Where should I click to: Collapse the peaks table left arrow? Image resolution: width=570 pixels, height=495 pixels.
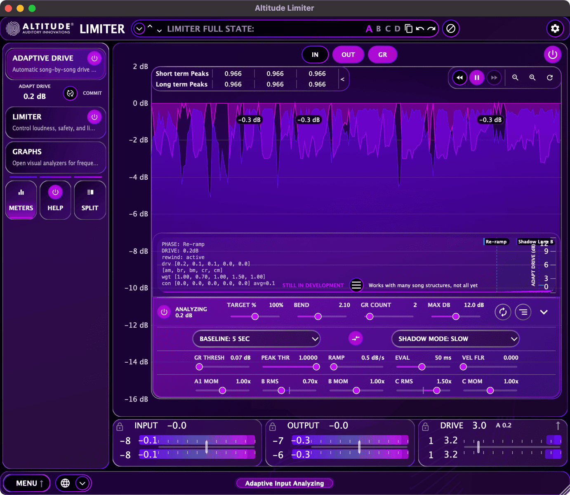click(342, 79)
